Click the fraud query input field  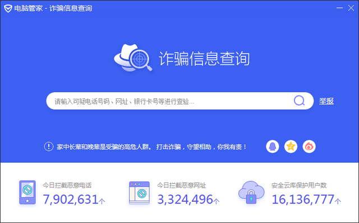(x=179, y=101)
